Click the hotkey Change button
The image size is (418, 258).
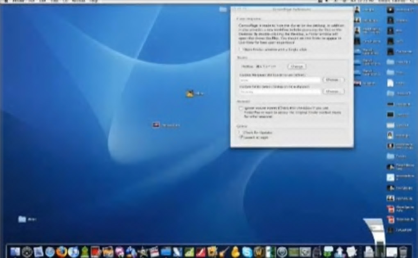297,66
